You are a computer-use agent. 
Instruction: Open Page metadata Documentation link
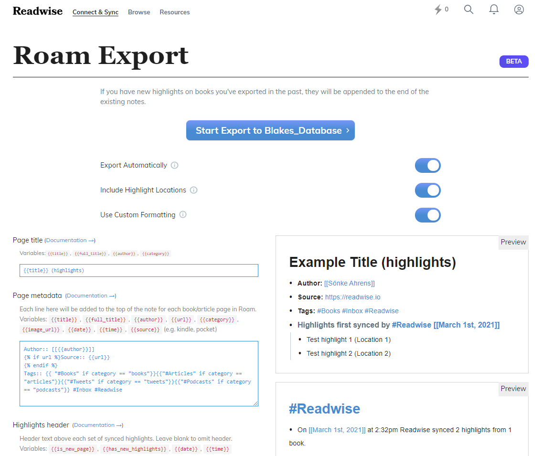pos(91,296)
